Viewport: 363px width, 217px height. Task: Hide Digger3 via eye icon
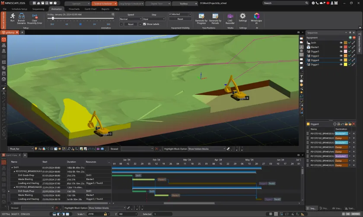tap(341, 51)
